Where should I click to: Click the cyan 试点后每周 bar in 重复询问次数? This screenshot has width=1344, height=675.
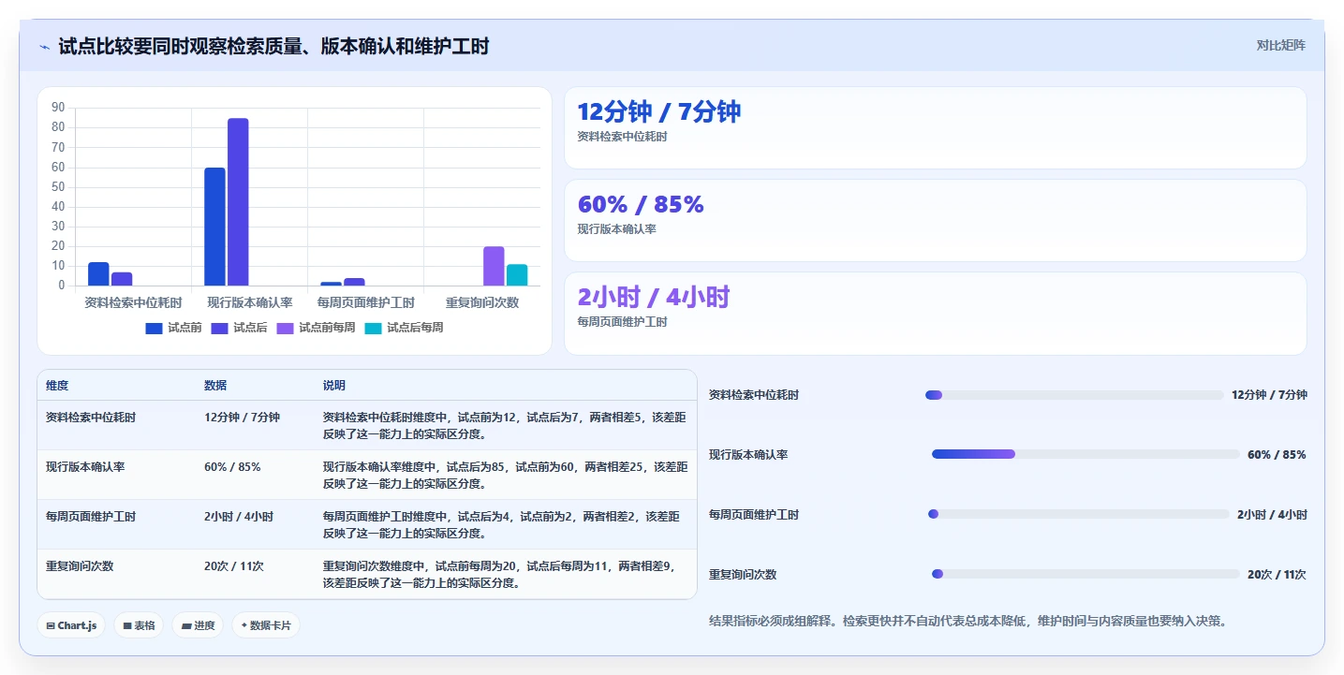[x=517, y=275]
